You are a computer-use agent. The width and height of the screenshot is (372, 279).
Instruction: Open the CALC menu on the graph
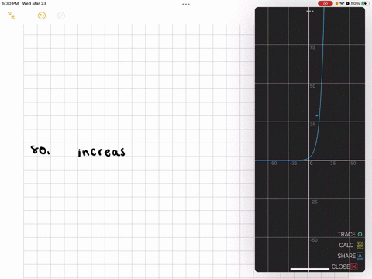click(351, 245)
